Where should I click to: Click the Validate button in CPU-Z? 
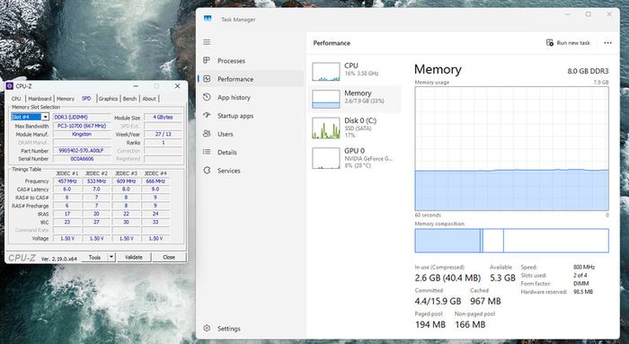(x=134, y=257)
